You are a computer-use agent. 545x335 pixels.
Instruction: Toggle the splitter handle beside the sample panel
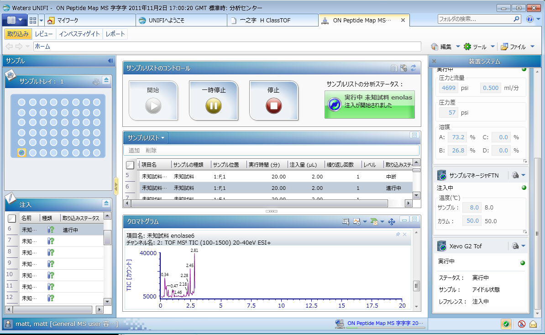click(x=116, y=186)
